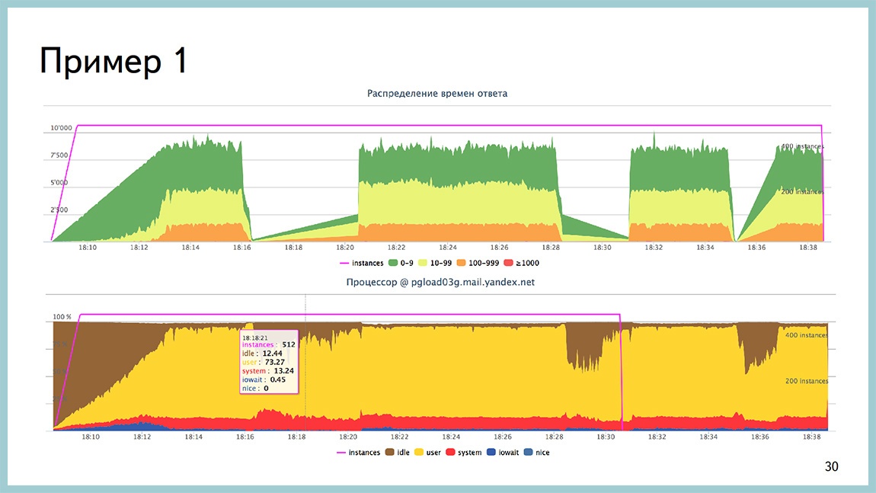Click 18:30 tick on CPU chart

point(606,437)
